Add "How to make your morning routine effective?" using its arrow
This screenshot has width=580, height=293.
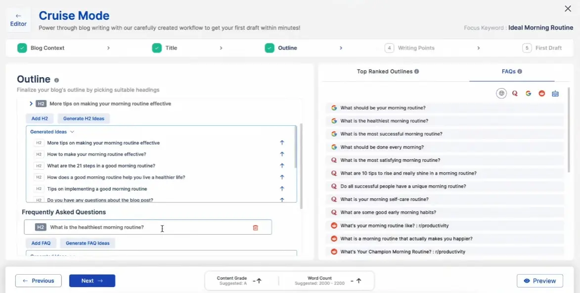(x=282, y=154)
